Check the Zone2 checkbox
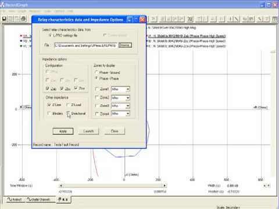This screenshot has width=279, height=209. click(97, 98)
